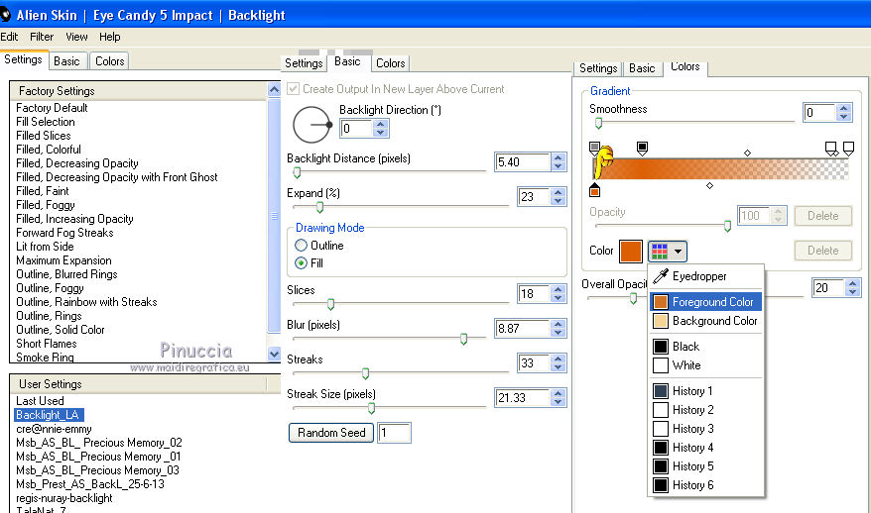Viewport: 871px width, 513px height.
Task: Click the Expand slider handle
Action: (320, 207)
